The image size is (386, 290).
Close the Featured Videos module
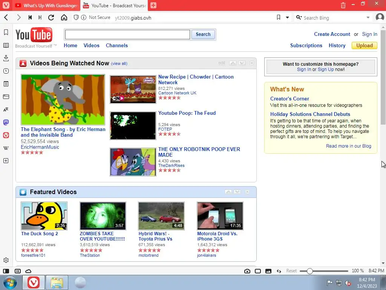(x=247, y=191)
